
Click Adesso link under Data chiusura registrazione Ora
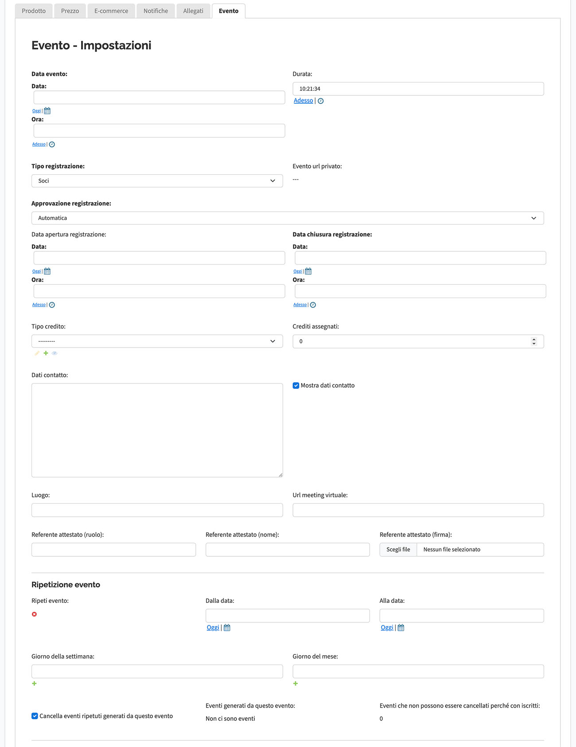(x=300, y=305)
